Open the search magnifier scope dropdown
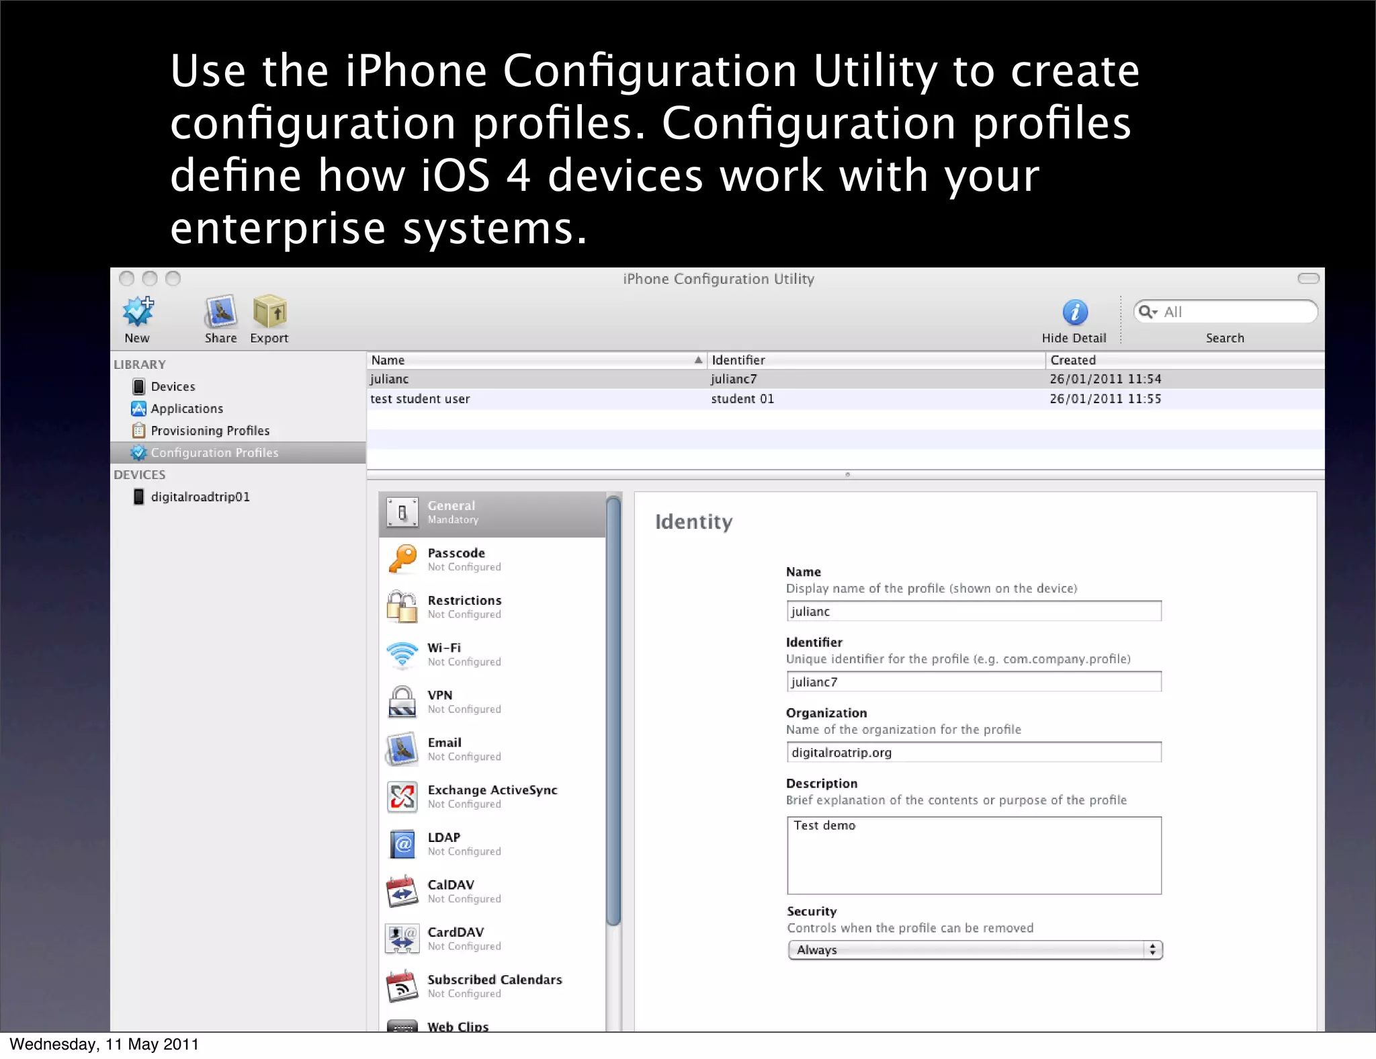 click(x=1148, y=312)
